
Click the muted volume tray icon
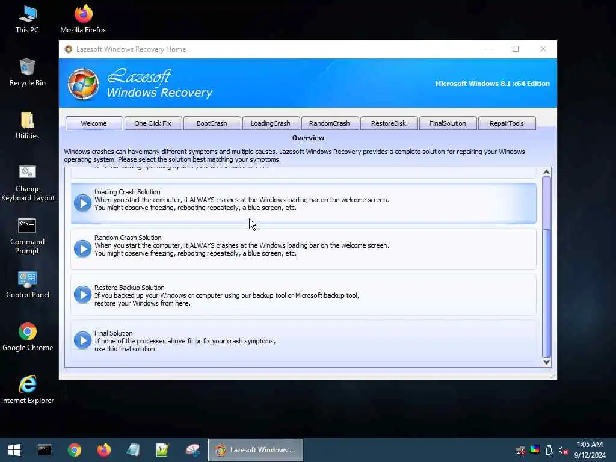(x=563, y=450)
